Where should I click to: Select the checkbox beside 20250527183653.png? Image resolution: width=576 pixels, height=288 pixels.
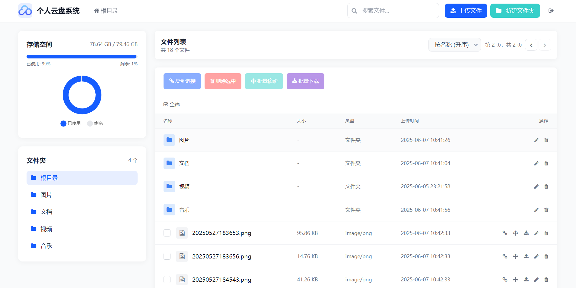click(x=167, y=233)
